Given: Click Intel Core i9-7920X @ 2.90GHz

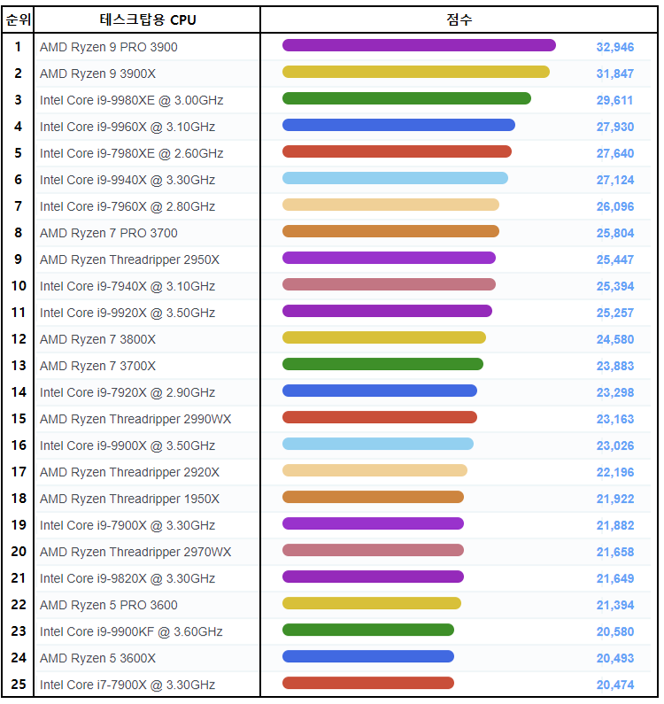Looking at the screenshot, I should point(127,392).
